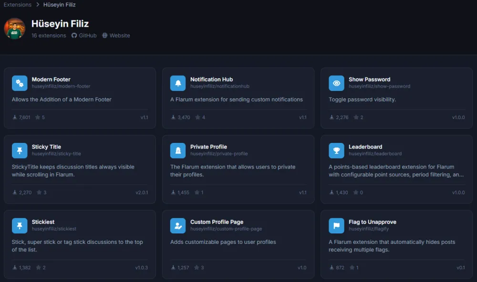Click the star icon on Flag to Unapprove card
The width and height of the screenshot is (477, 282).
(352, 267)
